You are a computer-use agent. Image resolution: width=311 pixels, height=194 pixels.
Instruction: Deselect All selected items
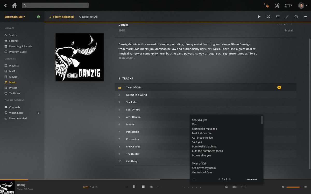pyautogui.click(x=88, y=17)
